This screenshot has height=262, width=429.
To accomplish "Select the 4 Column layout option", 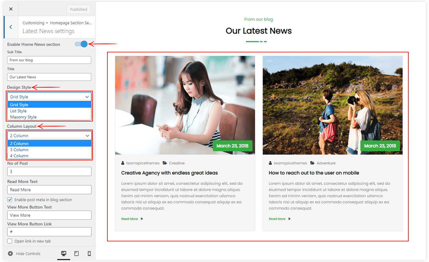I will click(49, 156).
